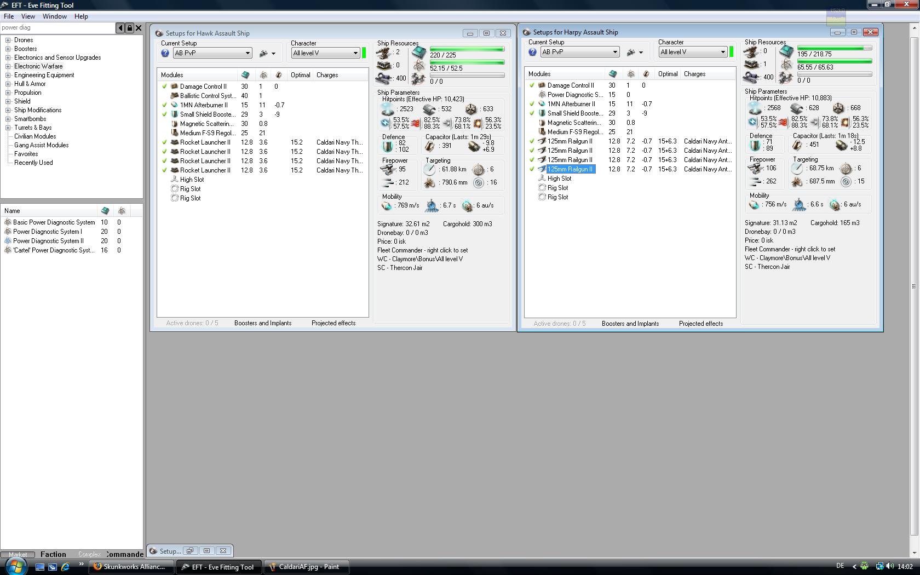Open the Character dropdown in Hawk window

tap(325, 53)
